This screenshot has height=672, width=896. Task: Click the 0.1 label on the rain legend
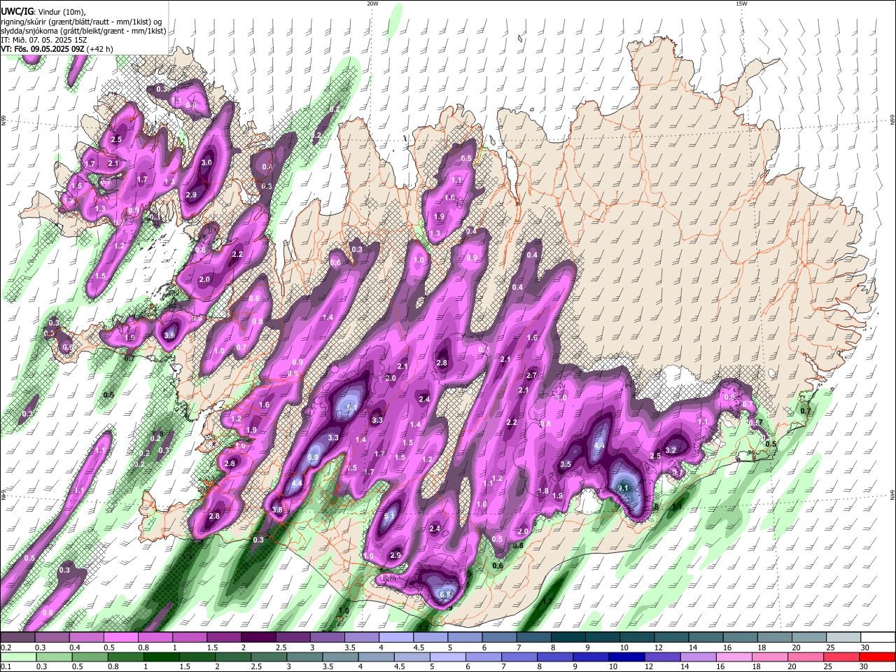pyautogui.click(x=6, y=667)
